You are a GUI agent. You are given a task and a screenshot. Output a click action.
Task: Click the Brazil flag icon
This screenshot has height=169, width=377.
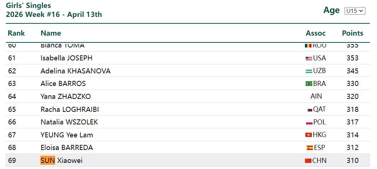point(309,84)
